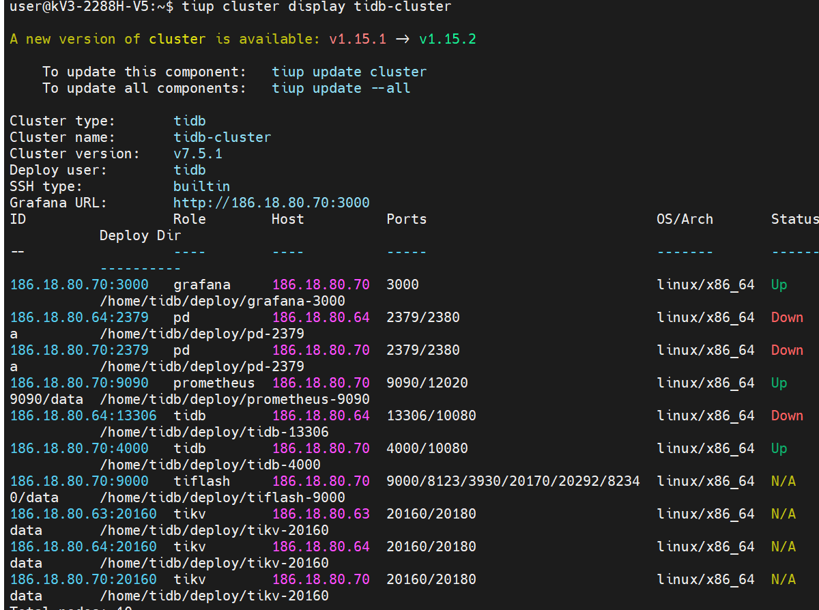Select node ID 186.18.80.70:9090
The width and height of the screenshot is (819, 610).
point(79,383)
